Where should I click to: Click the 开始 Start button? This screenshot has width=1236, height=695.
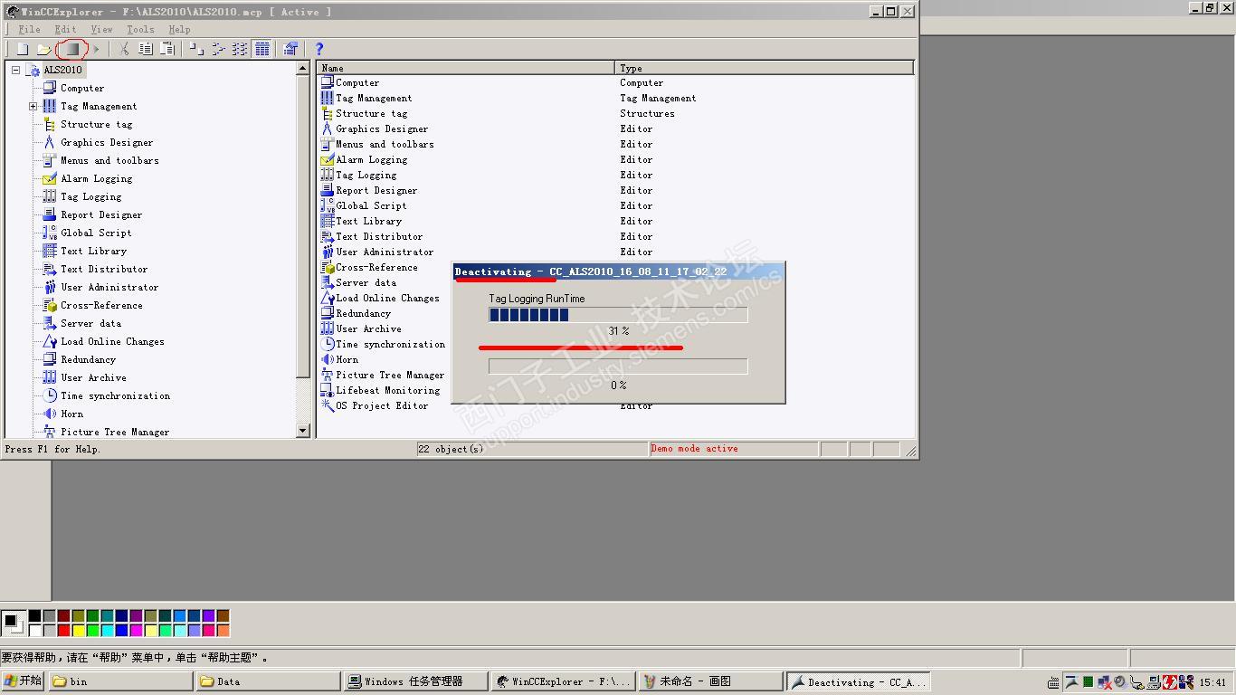coord(24,681)
